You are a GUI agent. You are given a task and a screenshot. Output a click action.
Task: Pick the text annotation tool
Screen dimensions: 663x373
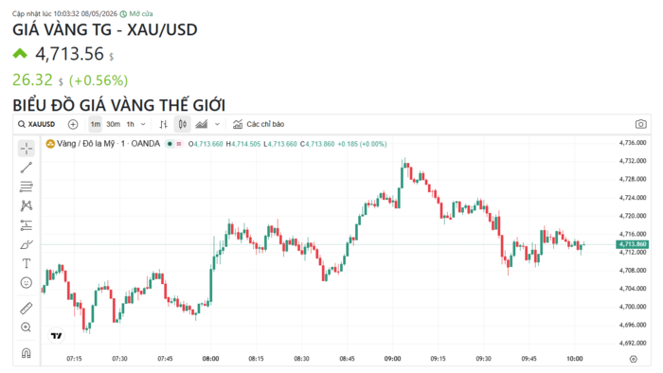(x=27, y=263)
